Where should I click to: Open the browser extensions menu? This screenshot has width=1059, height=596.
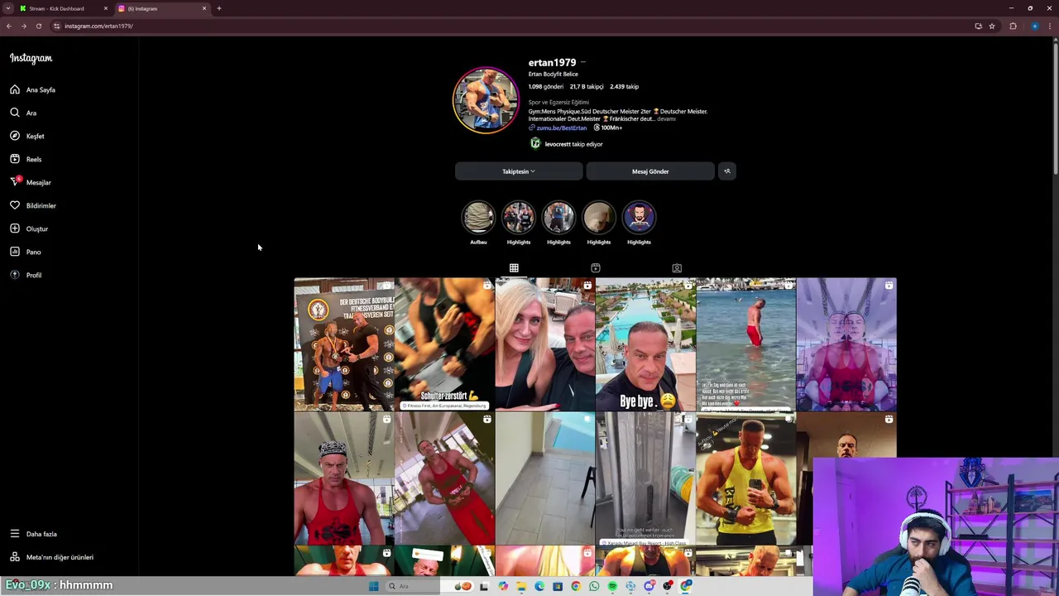(x=1013, y=26)
